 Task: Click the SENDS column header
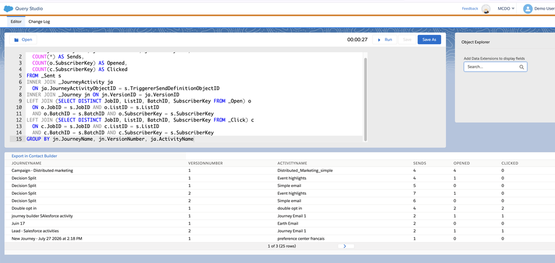tap(420, 163)
